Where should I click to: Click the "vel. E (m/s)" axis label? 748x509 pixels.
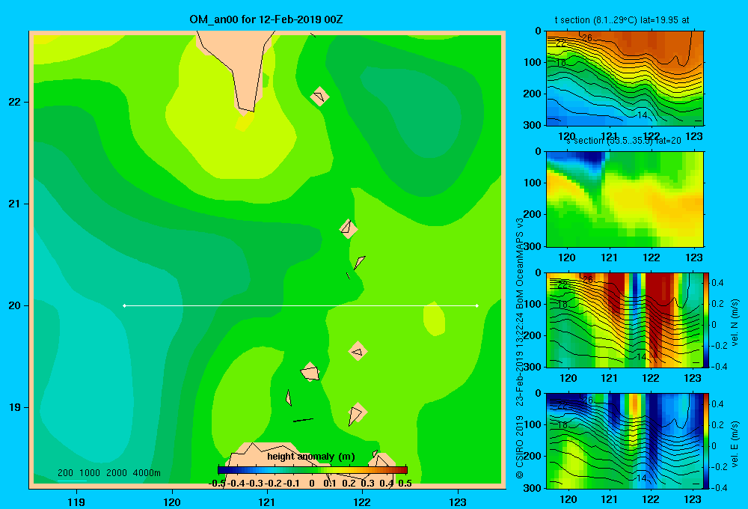[735, 444]
